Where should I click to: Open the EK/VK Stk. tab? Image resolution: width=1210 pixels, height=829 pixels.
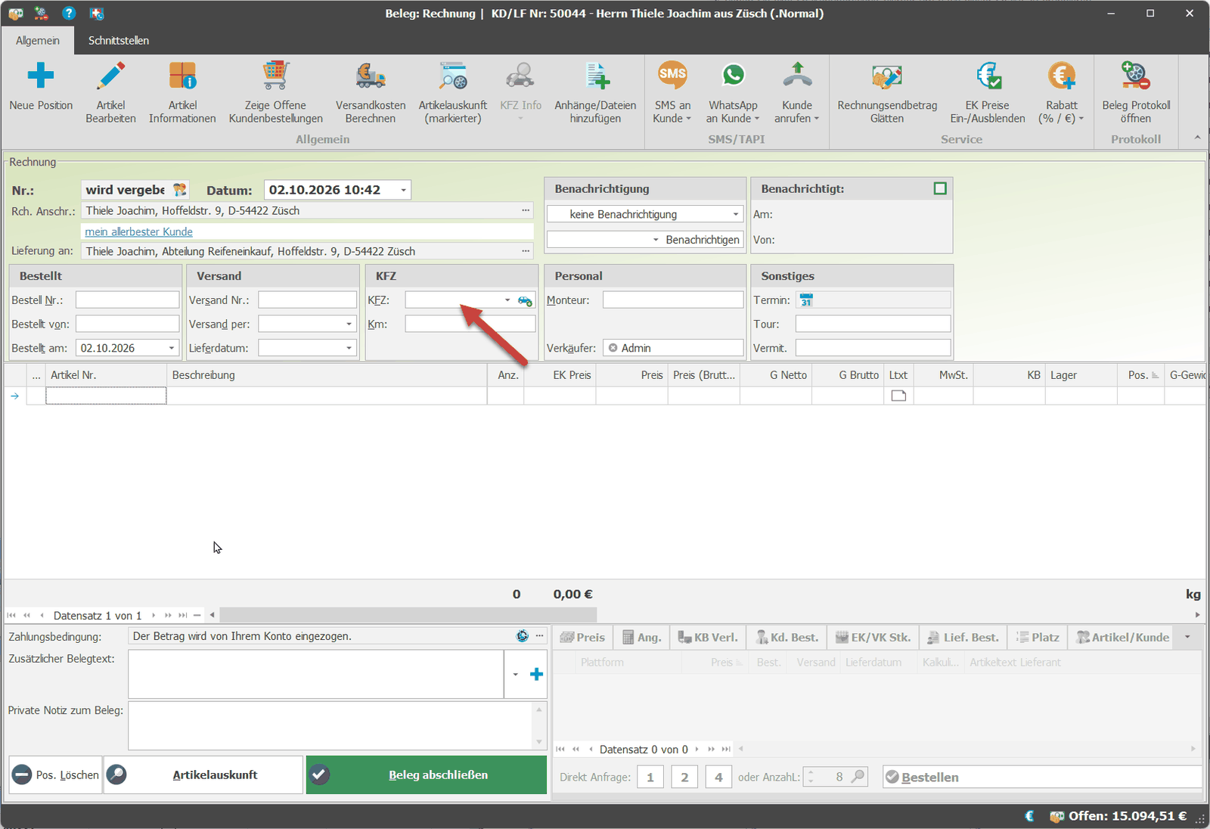click(873, 638)
